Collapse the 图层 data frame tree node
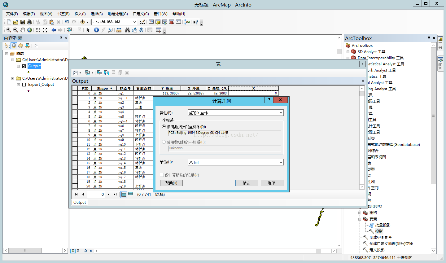Viewport: 446px width, 263px height. (x=7, y=54)
